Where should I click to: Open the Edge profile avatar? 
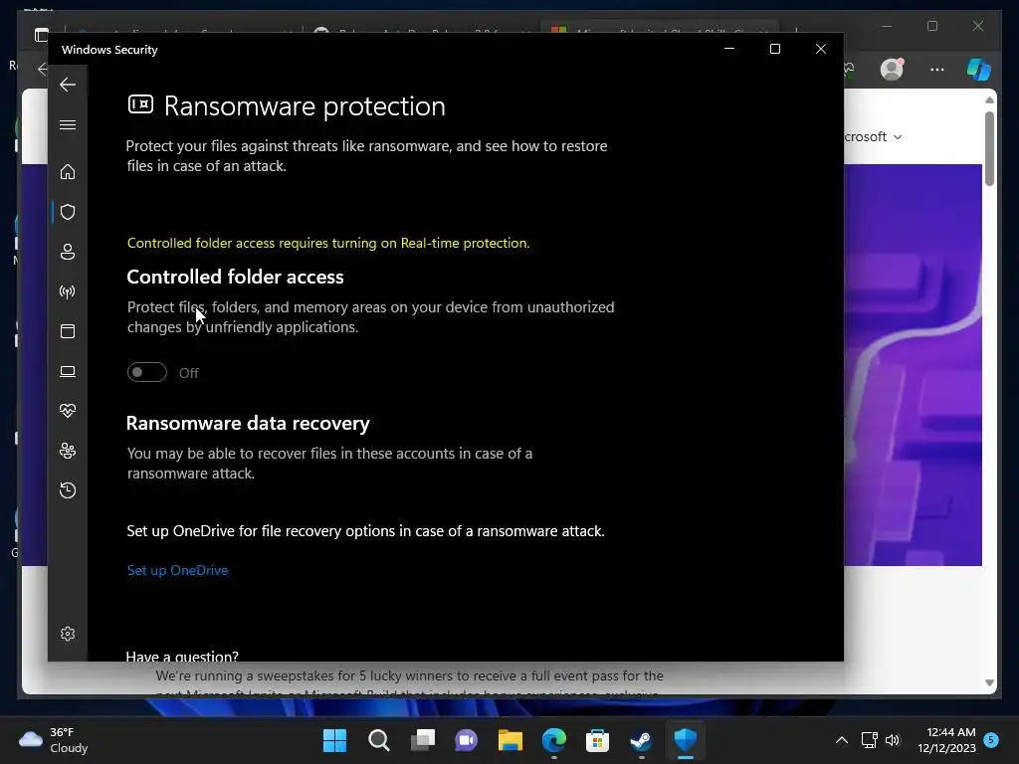pos(892,70)
